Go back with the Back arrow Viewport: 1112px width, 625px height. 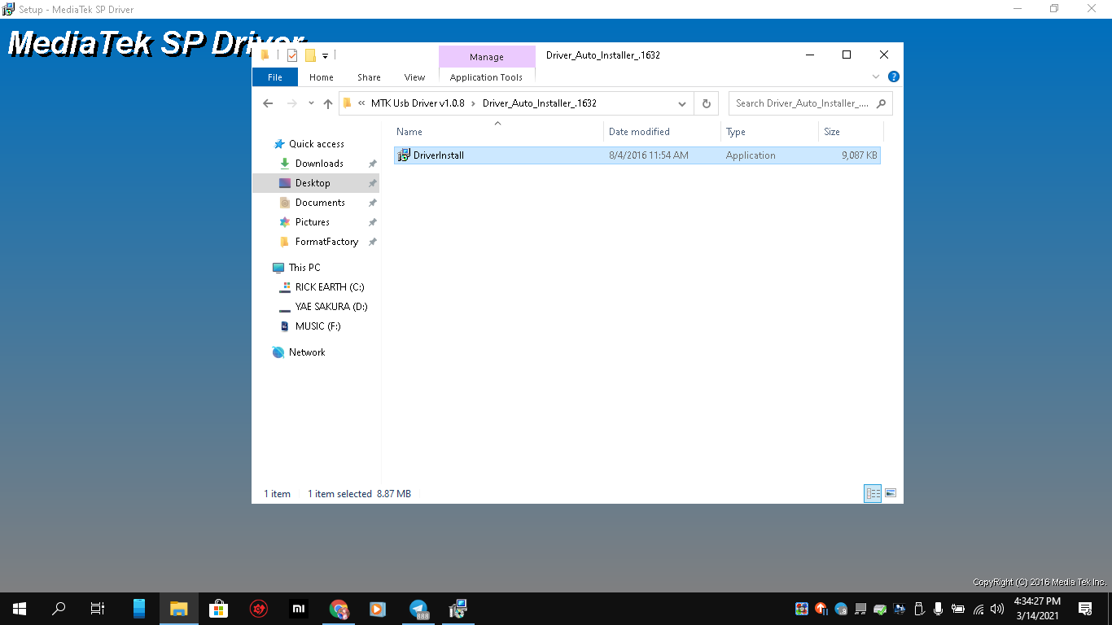tap(268, 103)
